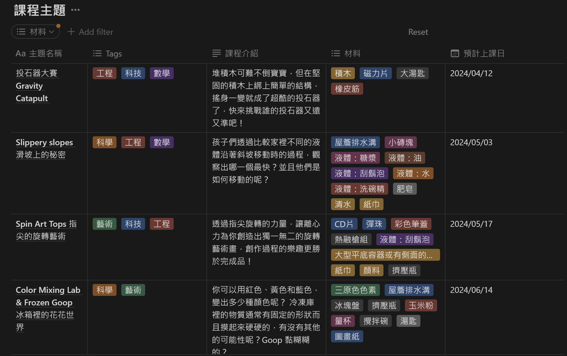Click the list icon in 材料 filter chip

[21, 32]
